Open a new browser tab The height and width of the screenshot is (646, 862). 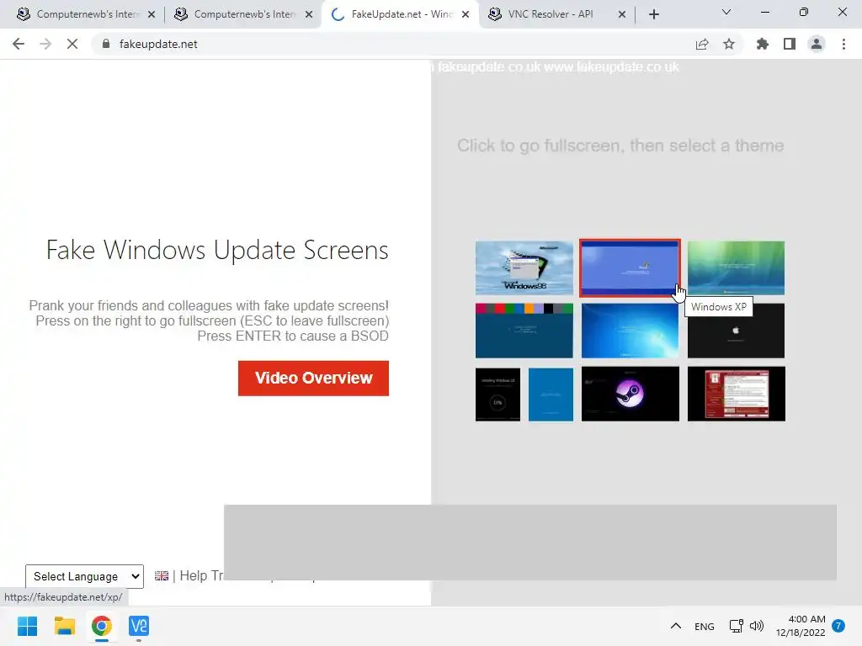point(653,14)
